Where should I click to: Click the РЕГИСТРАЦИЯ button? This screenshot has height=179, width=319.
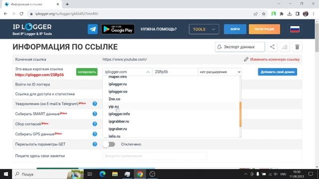tap(264, 29)
